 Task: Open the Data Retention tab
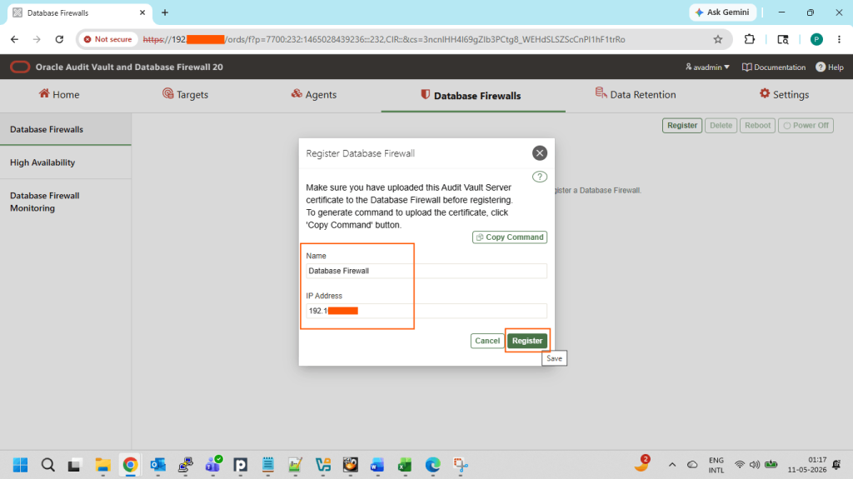click(636, 95)
